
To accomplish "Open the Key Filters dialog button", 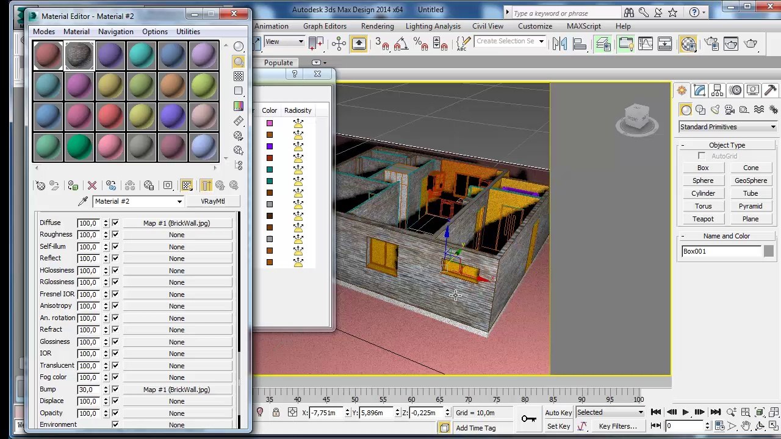I will [617, 427].
